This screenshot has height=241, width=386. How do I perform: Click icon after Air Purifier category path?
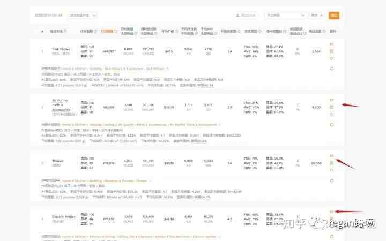(x=220, y=125)
